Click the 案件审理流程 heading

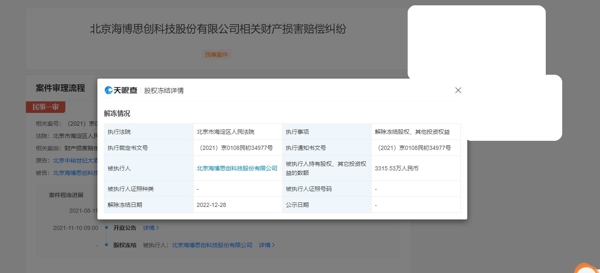(x=60, y=88)
